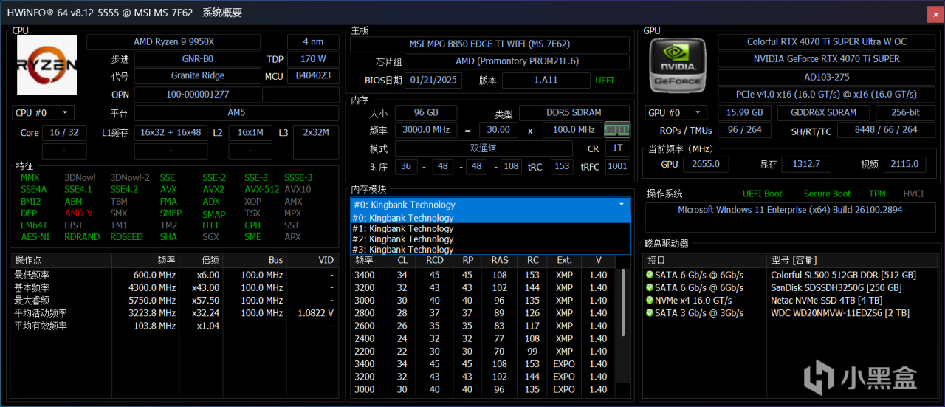Click the AMD Ryzen 9 9950X name field

point(173,42)
